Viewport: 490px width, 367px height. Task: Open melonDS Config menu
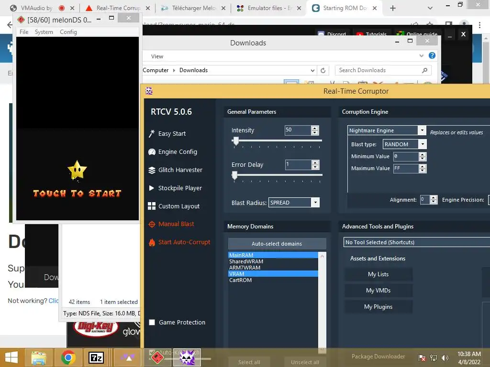coord(68,32)
